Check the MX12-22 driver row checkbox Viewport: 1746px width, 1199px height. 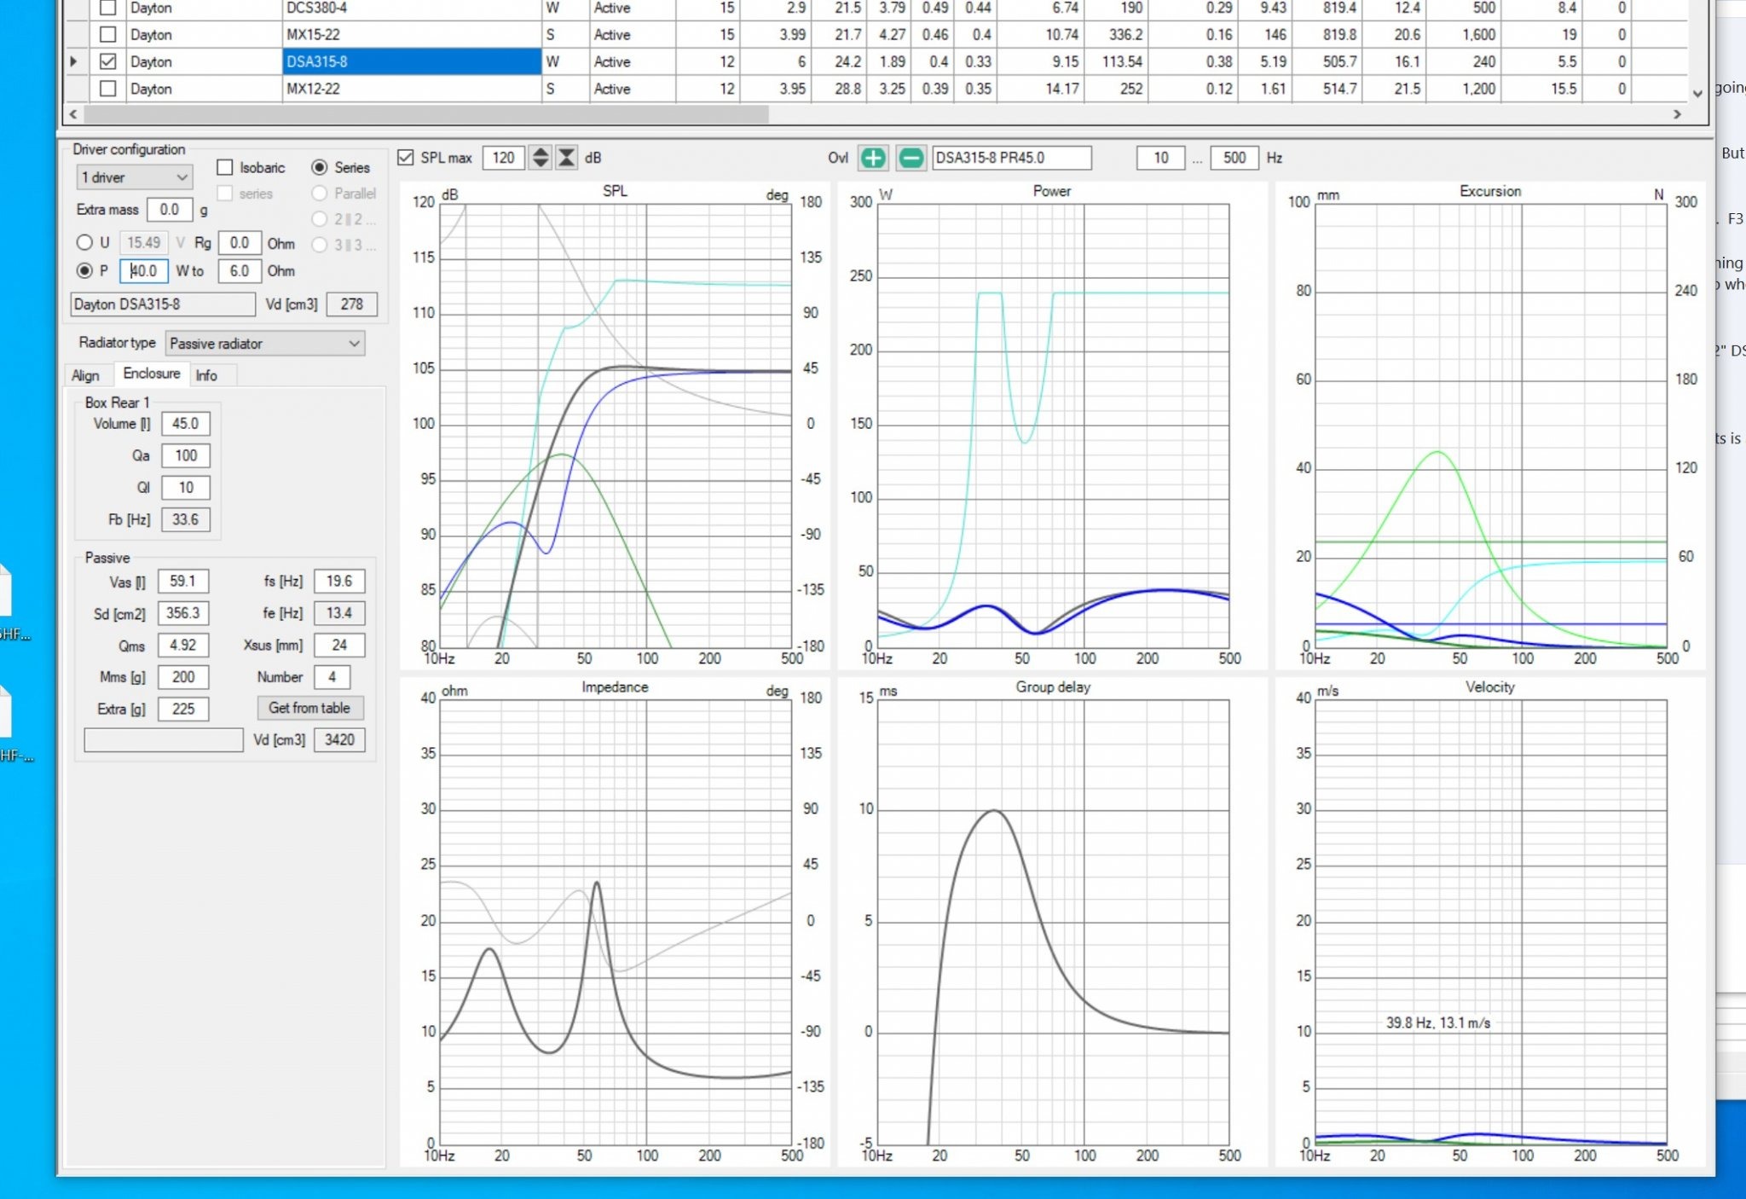click(107, 88)
